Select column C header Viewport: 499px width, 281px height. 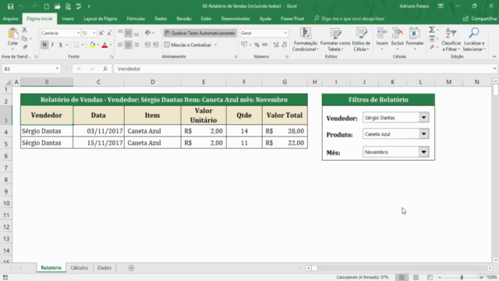click(99, 82)
